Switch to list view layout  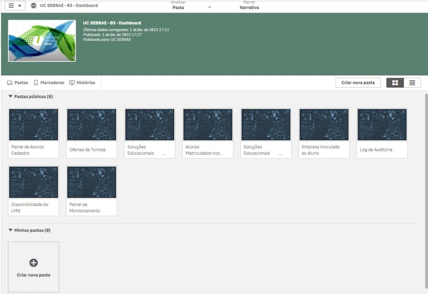(x=412, y=83)
